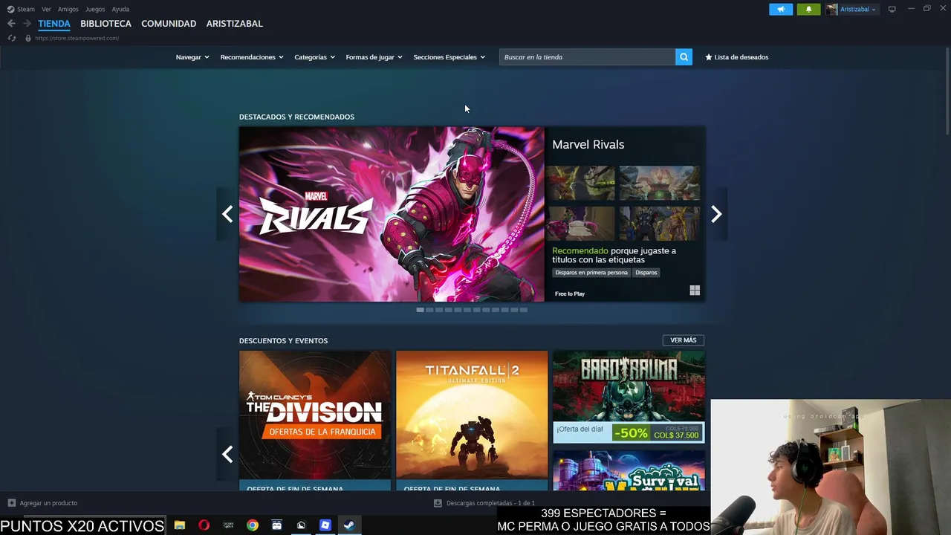Enter Big Picture mode via monitor icon
The width and height of the screenshot is (951, 535).
pyautogui.click(x=892, y=9)
